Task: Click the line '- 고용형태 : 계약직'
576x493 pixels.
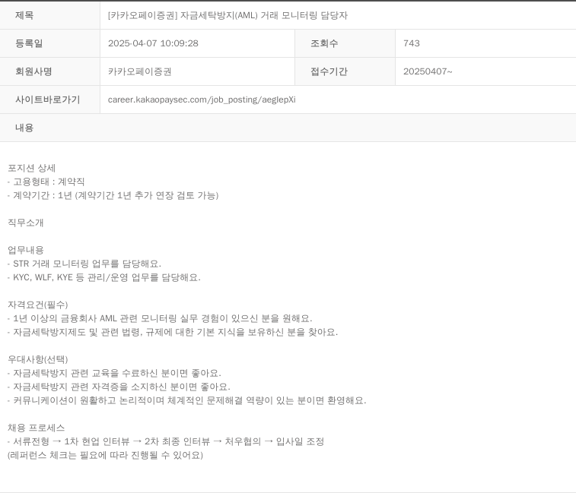Action: click(x=46, y=182)
